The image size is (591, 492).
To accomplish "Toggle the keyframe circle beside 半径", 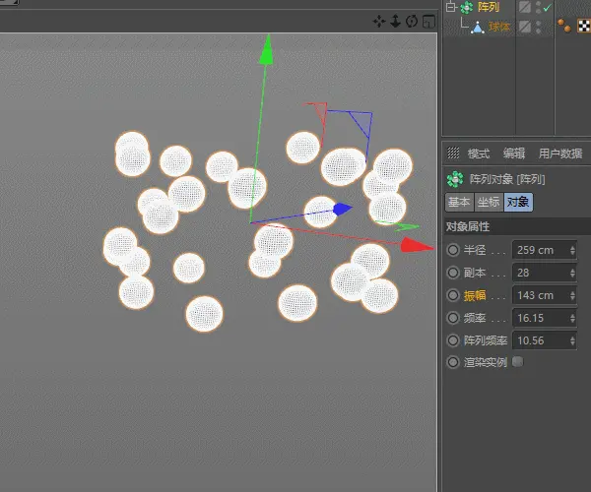I will (453, 250).
